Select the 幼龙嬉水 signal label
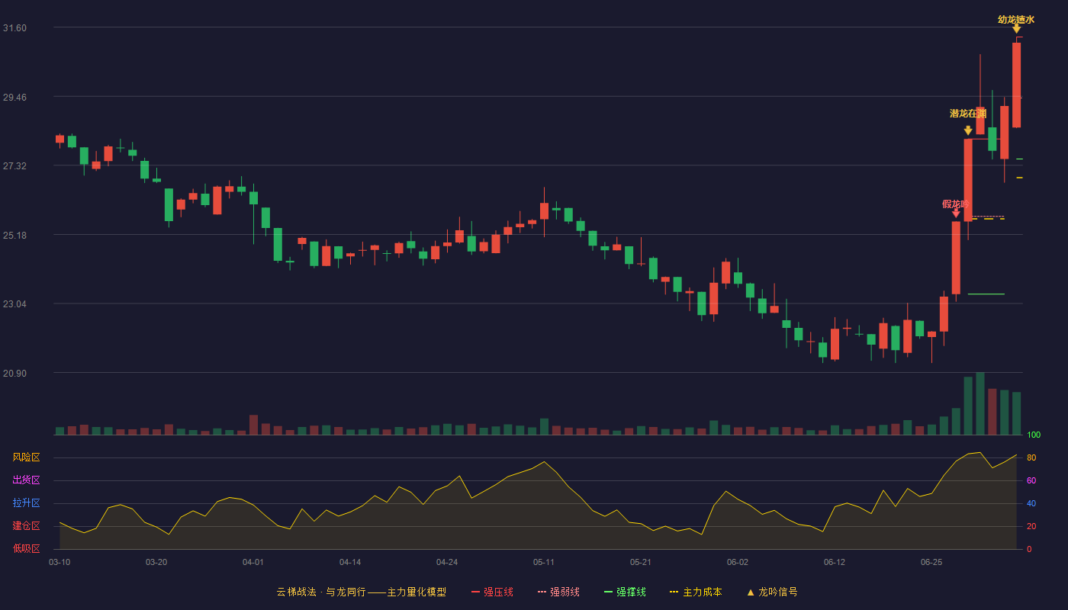 pyautogui.click(x=1016, y=19)
